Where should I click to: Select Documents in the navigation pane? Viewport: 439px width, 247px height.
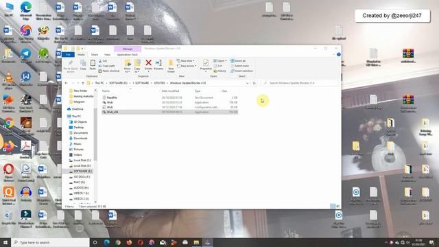pyautogui.click(x=78, y=133)
